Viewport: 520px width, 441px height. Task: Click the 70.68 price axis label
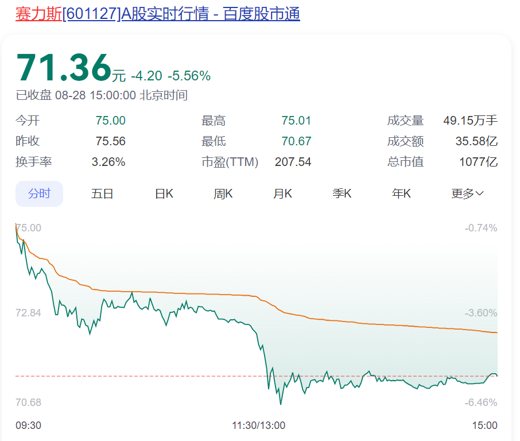coord(28,402)
